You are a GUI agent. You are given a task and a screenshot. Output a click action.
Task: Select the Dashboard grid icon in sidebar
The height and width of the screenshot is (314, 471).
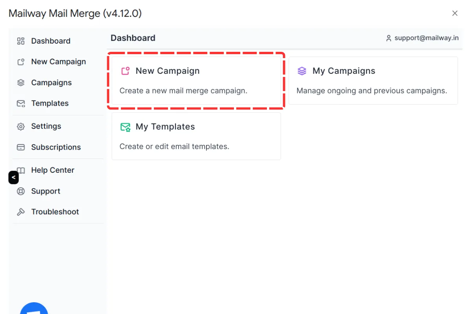point(20,40)
